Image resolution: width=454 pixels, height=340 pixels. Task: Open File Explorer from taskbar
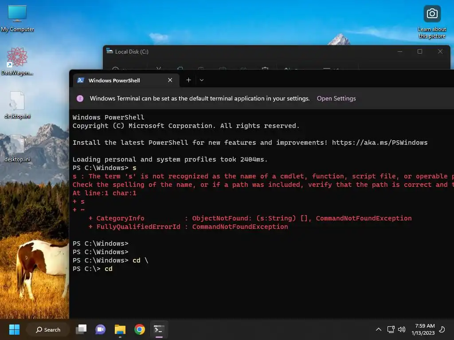(x=120, y=329)
